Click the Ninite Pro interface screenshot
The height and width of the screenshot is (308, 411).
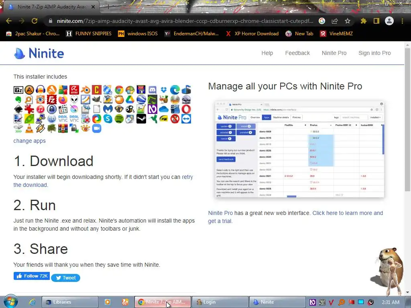(299, 149)
